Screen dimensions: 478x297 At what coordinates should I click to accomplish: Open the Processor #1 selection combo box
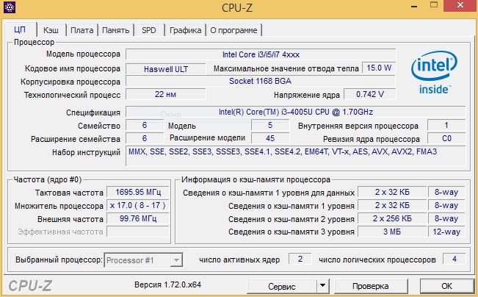click(143, 260)
